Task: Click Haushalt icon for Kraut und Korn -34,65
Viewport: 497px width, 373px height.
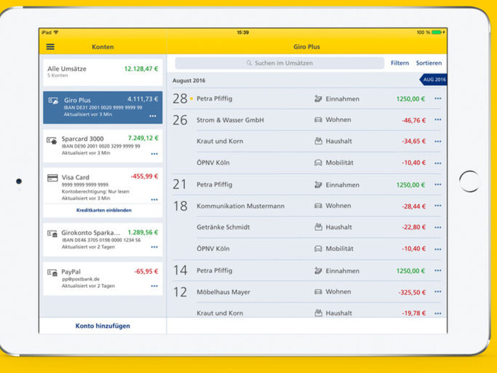Action: tap(318, 141)
